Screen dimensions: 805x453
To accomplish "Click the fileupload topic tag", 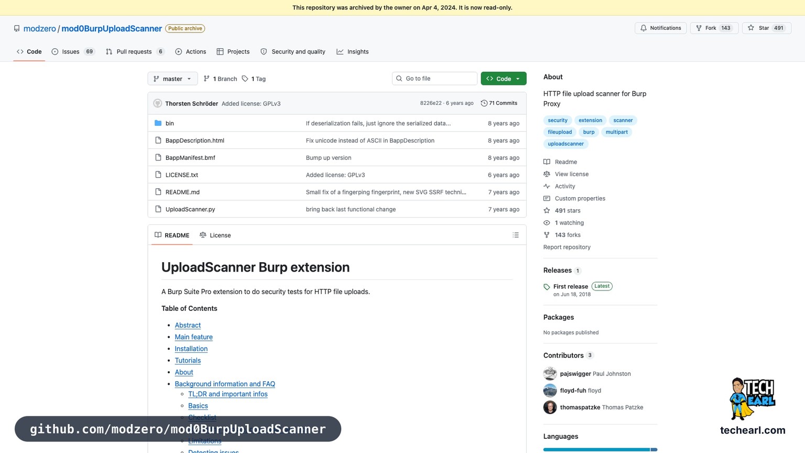I will [x=560, y=132].
